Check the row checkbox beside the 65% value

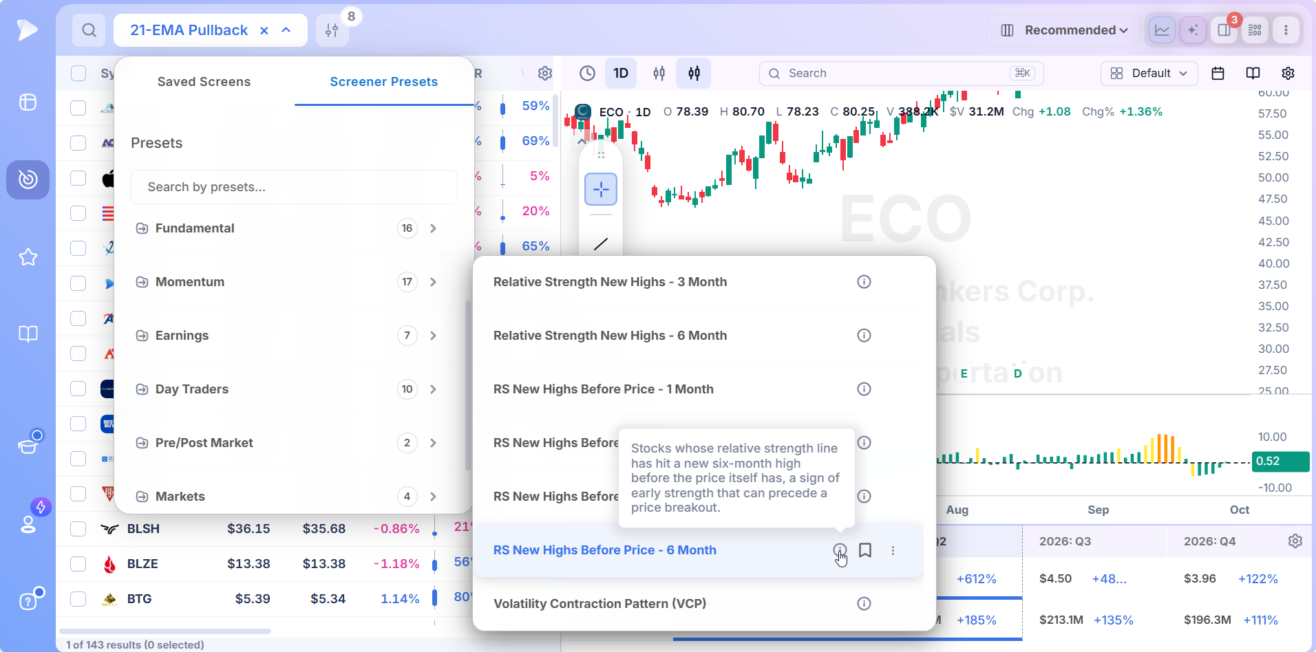(x=78, y=248)
